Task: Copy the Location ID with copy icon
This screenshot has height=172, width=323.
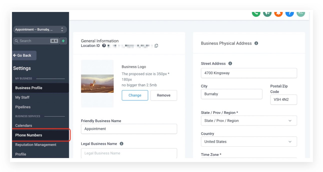Action: click(x=156, y=46)
